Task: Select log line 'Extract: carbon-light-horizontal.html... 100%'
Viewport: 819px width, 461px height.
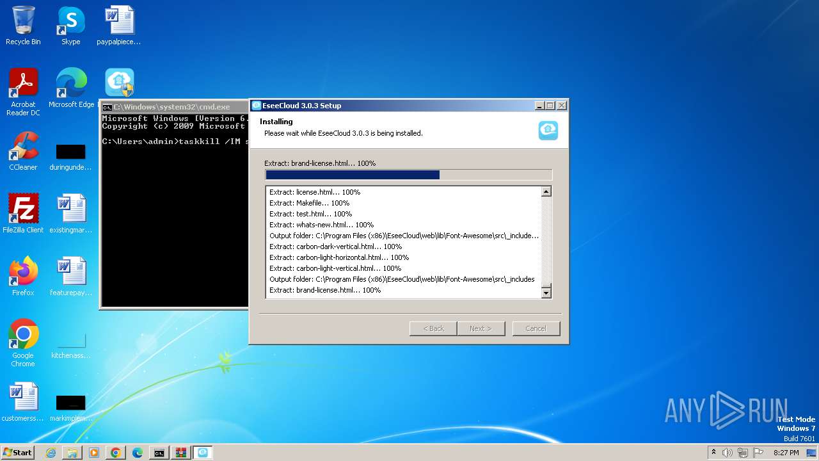Action: [339, 257]
